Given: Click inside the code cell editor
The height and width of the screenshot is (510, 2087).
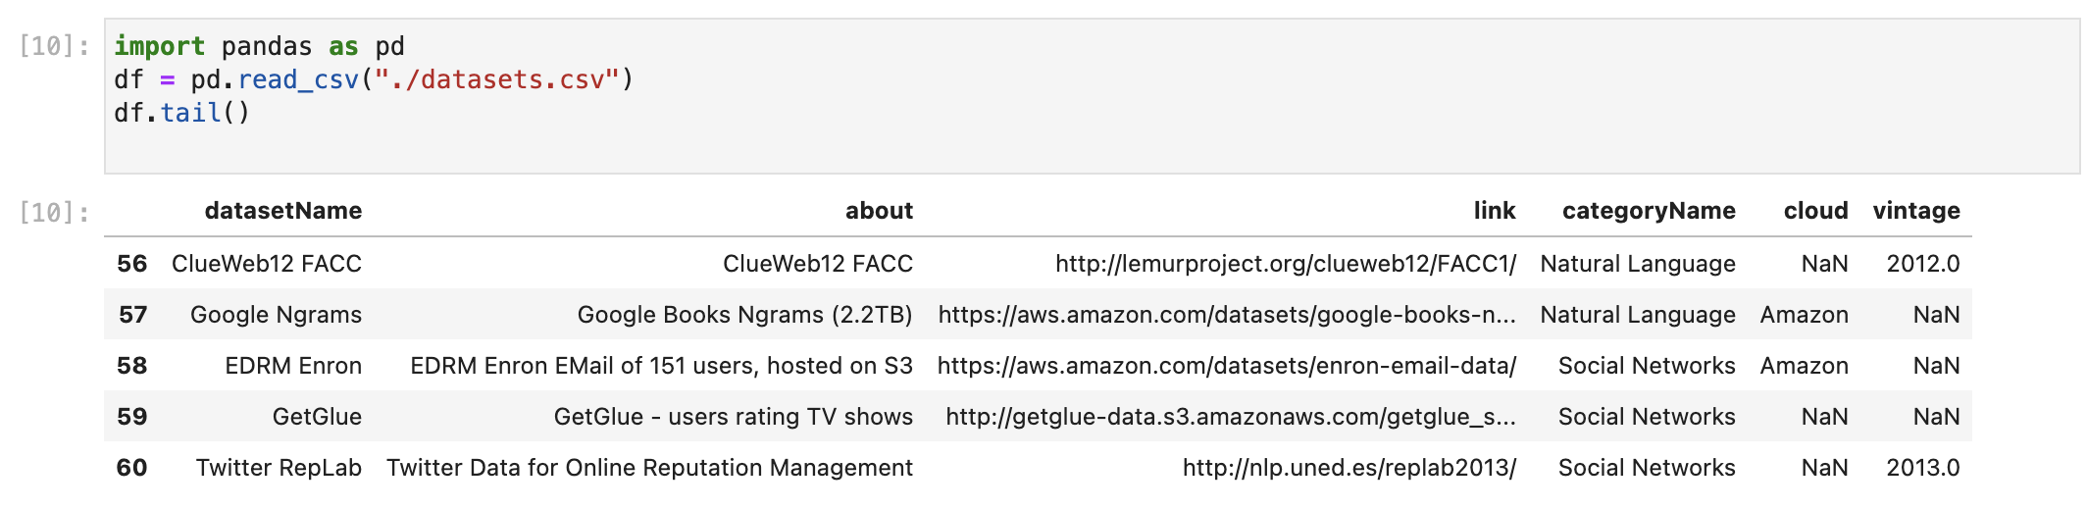Looking at the screenshot, I should point(1092,96).
